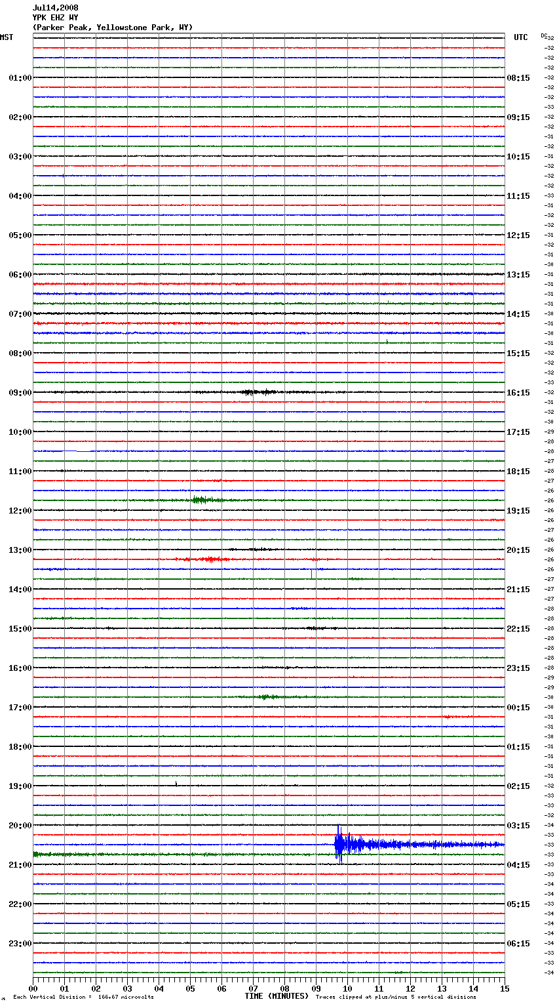
Task: Click the 07:00 MST time label
Action: coord(20,314)
